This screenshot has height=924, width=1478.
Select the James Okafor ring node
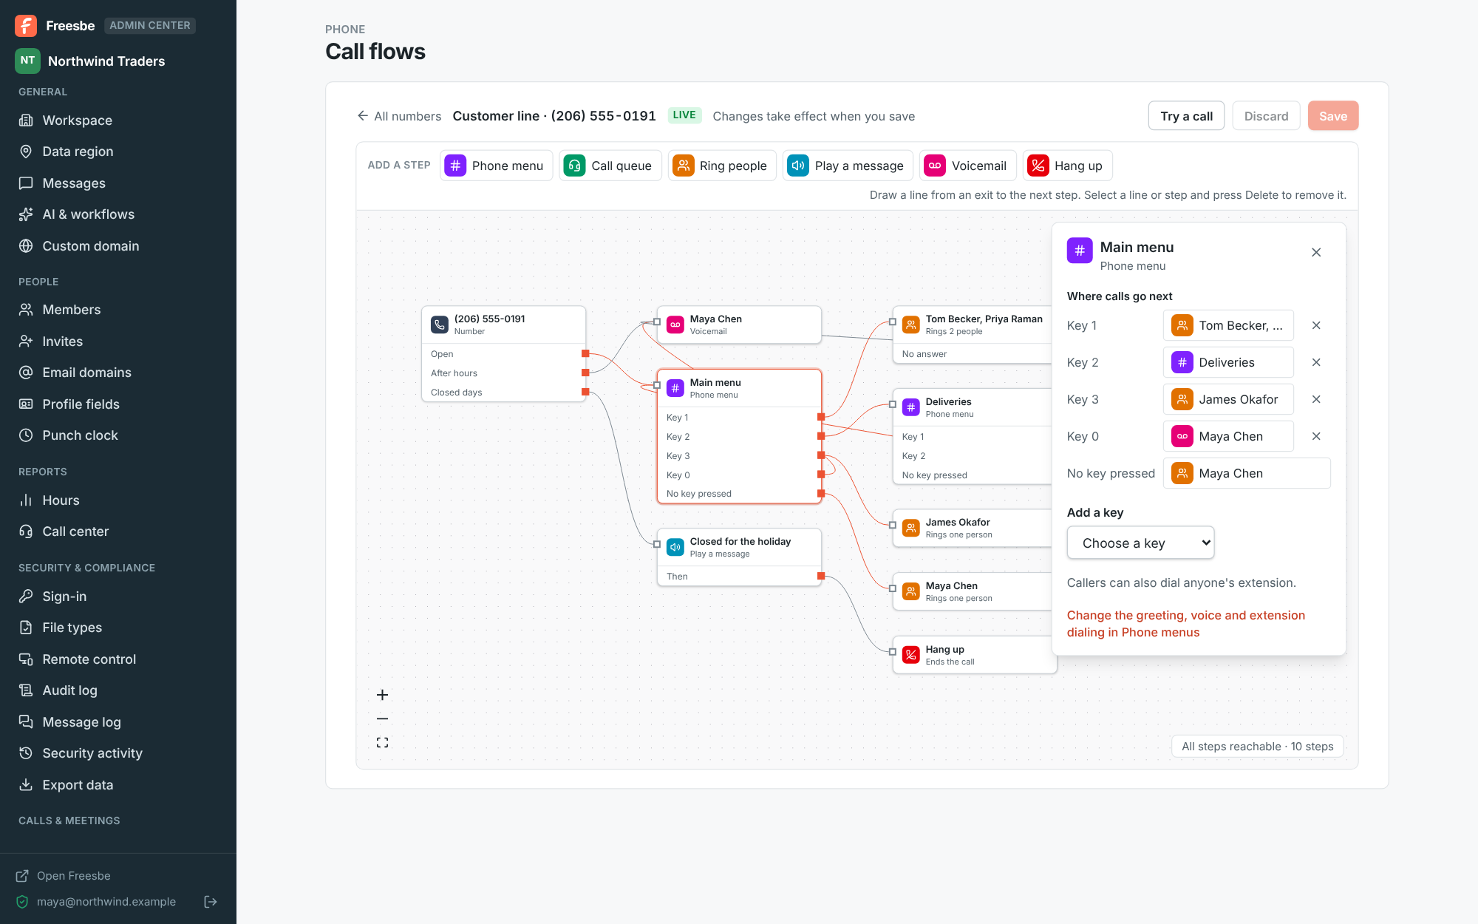[973, 528]
